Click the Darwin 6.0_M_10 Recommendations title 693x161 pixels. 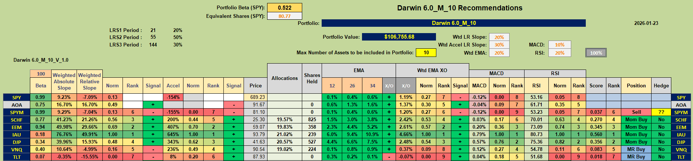coord(460,8)
